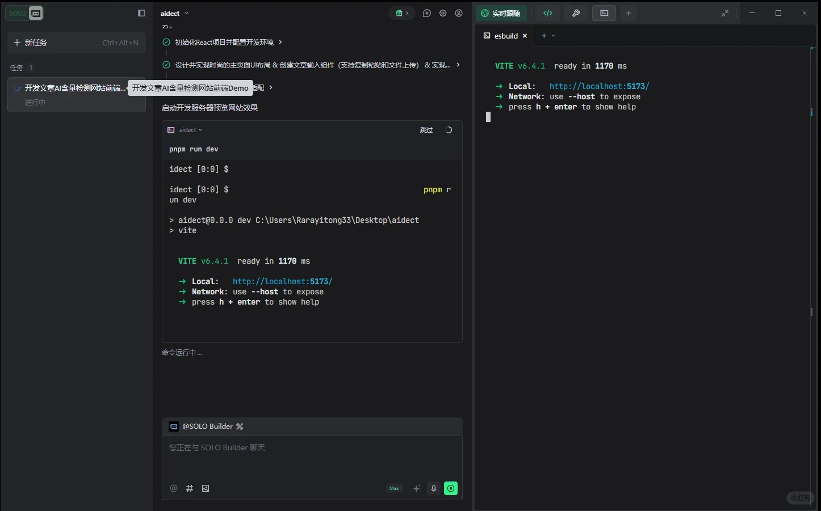
Task: Switch to the code editor view tab
Action: [548, 13]
